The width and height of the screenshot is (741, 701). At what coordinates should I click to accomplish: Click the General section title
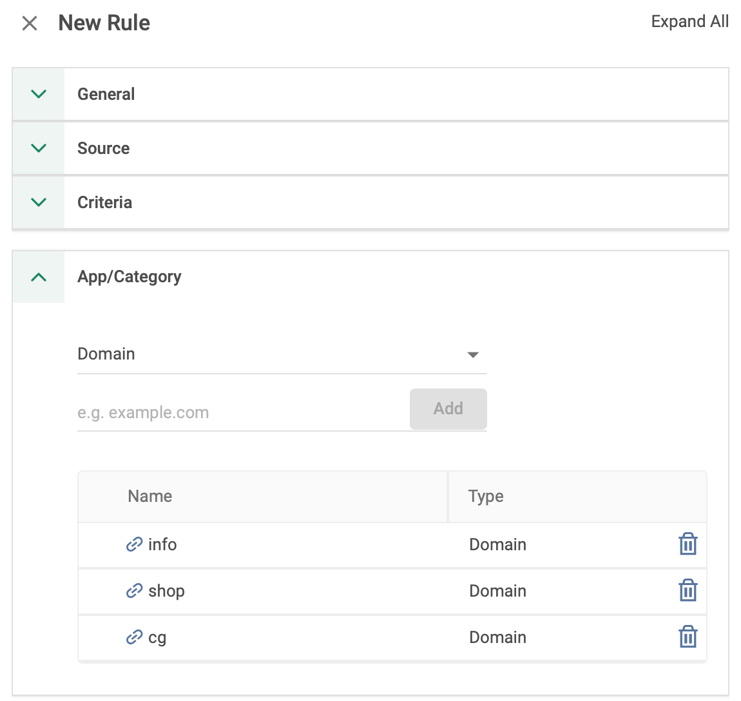[x=106, y=94]
